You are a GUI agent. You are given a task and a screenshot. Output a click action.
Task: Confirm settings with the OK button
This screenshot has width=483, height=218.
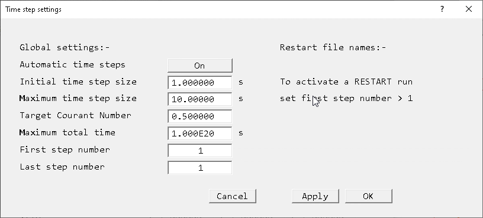coord(369,196)
